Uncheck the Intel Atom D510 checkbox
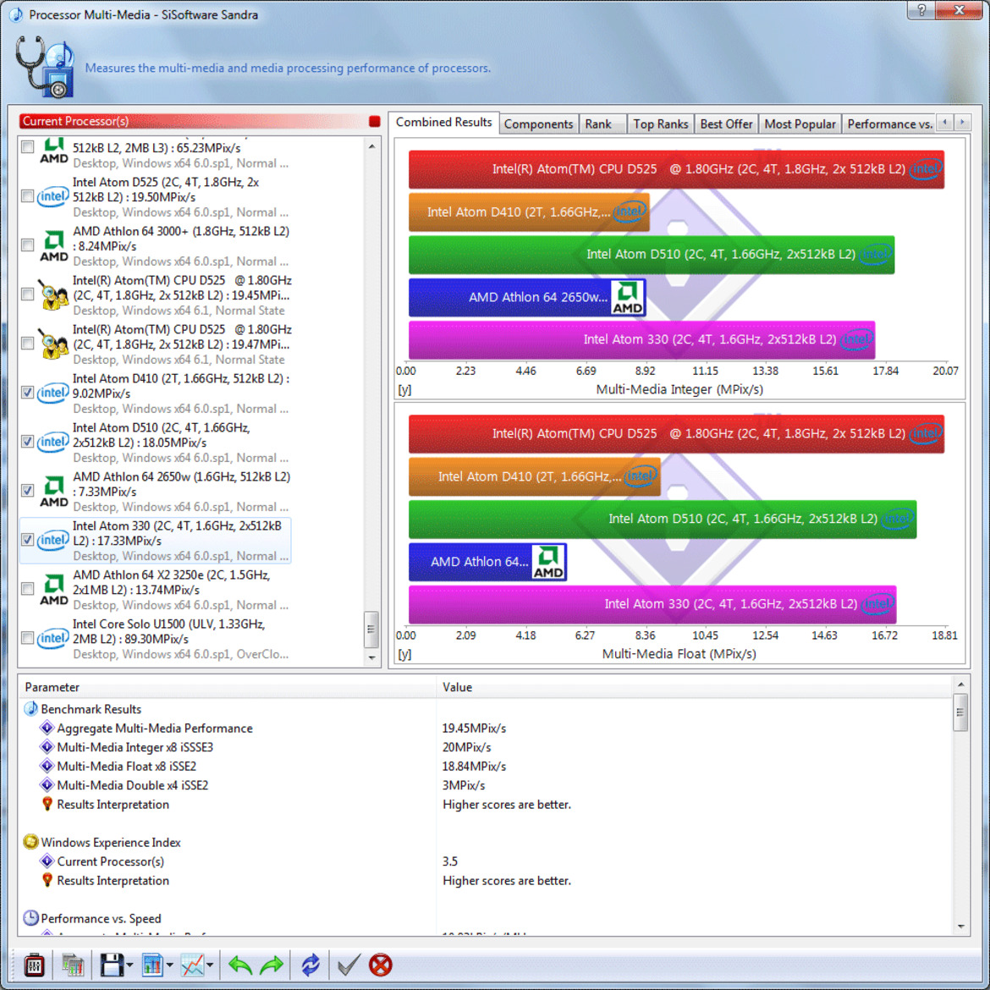Screen dimensions: 990x990 point(27,442)
